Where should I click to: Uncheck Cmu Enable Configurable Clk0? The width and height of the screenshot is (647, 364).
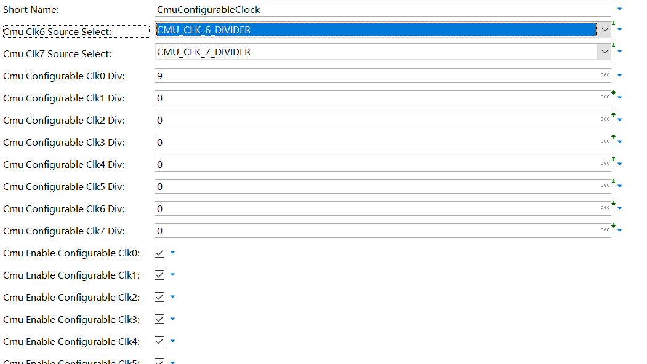(158, 253)
